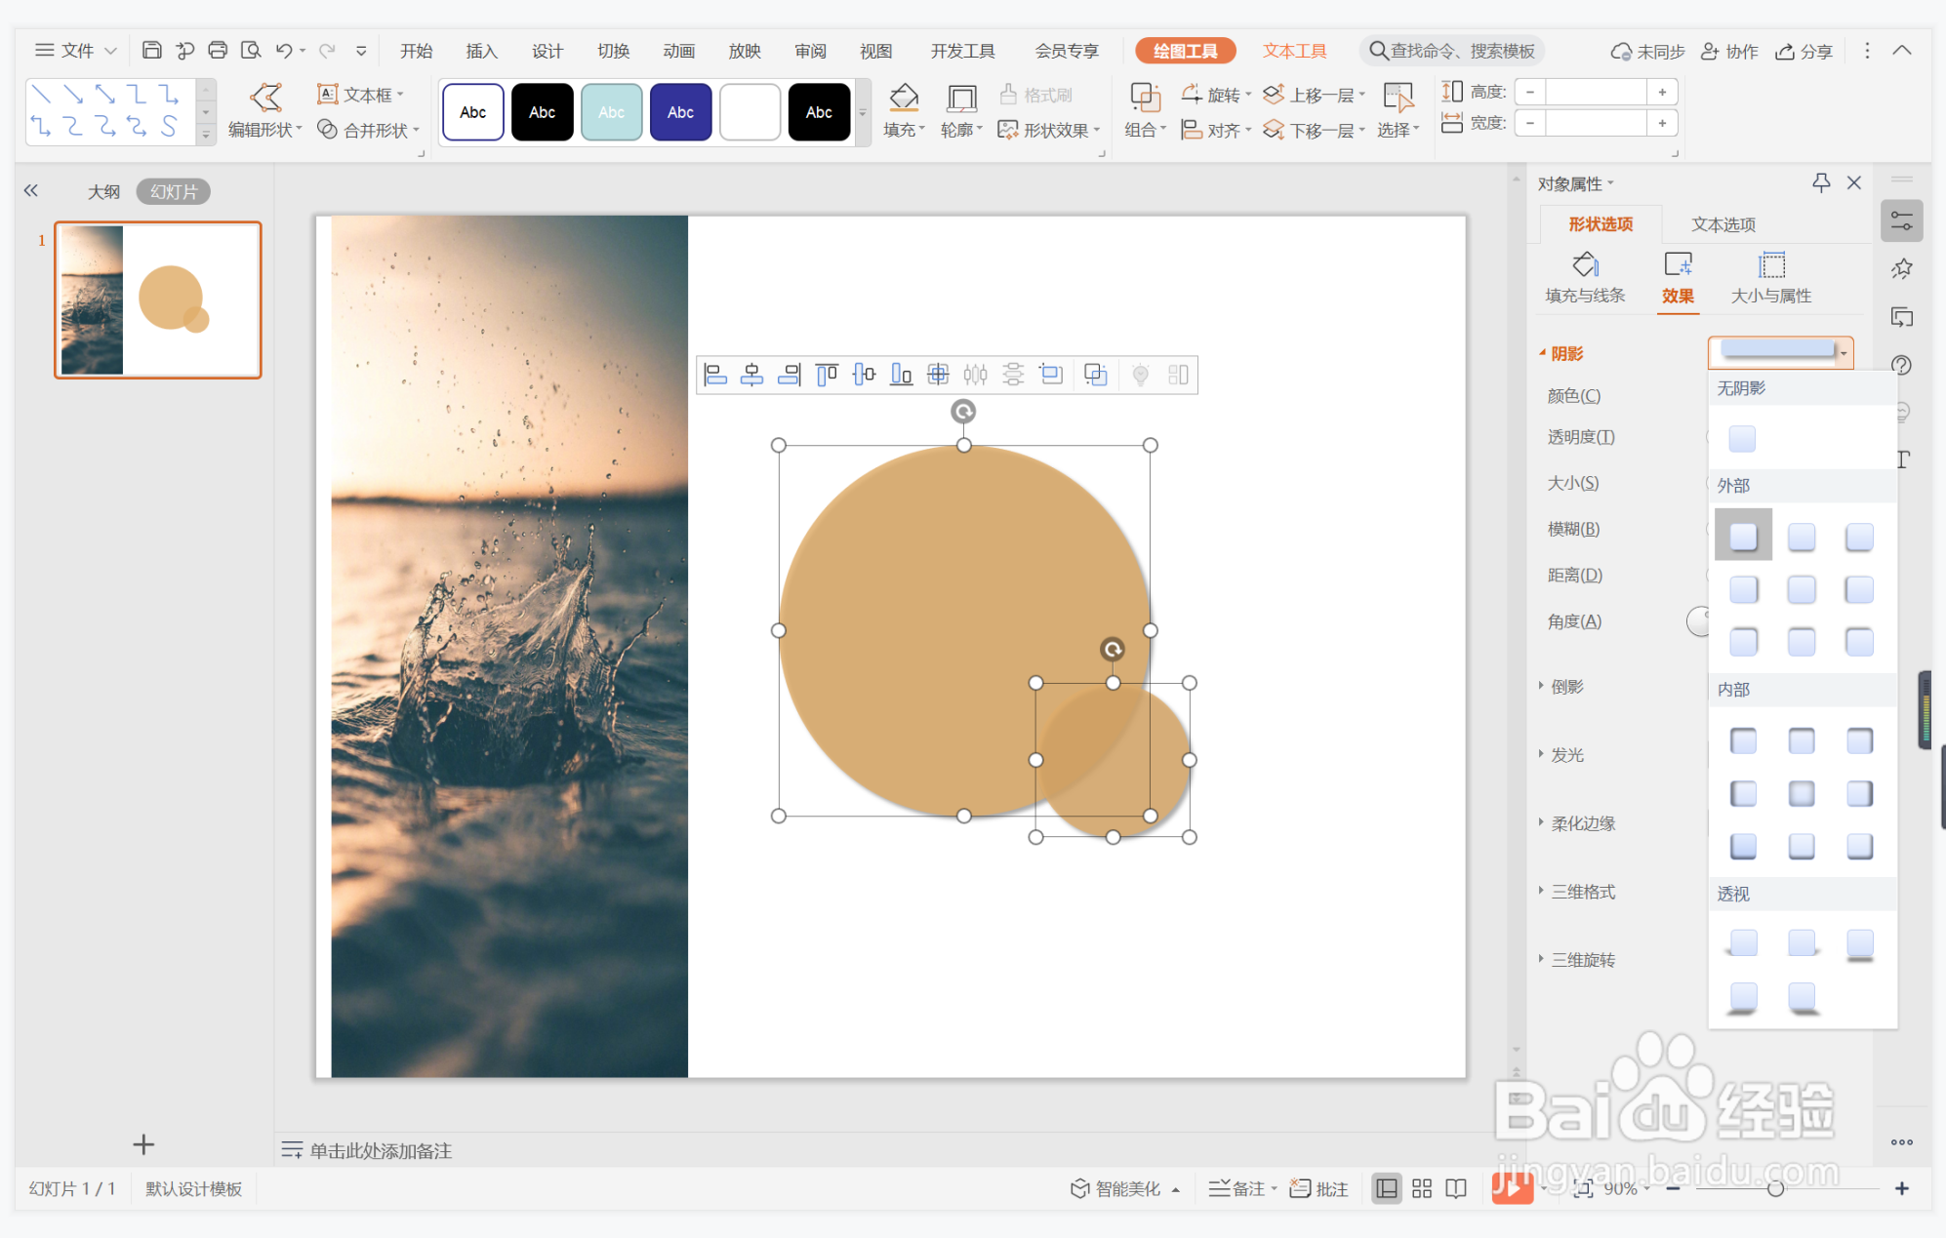The image size is (1946, 1238).
Task: Click the Group (组合) icon
Action: [1144, 97]
